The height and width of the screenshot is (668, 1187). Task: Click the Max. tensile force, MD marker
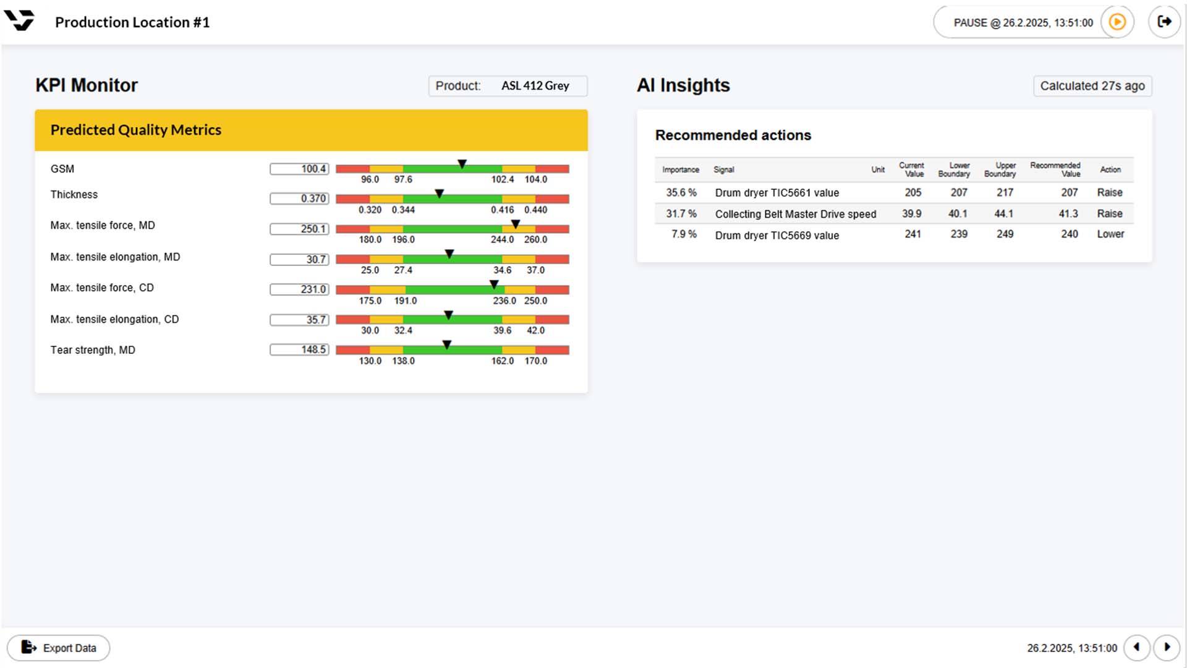[x=516, y=224]
